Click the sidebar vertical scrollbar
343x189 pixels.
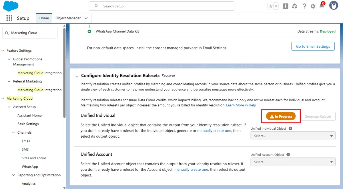65,73
